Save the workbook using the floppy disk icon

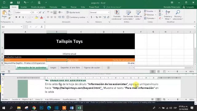(x=18, y=2)
